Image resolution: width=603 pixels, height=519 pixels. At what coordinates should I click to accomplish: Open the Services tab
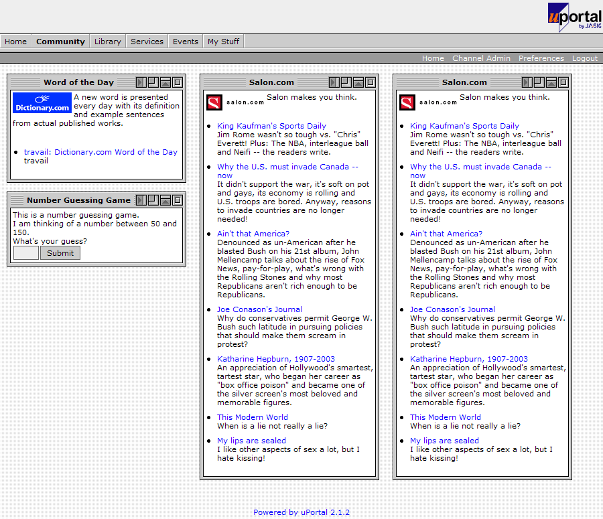(147, 42)
